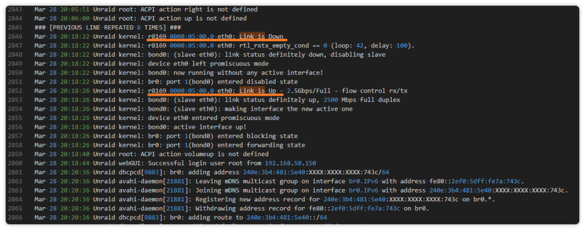Select highlighted 'Link is Down' text
The width and height of the screenshot is (585, 230).
261,37
